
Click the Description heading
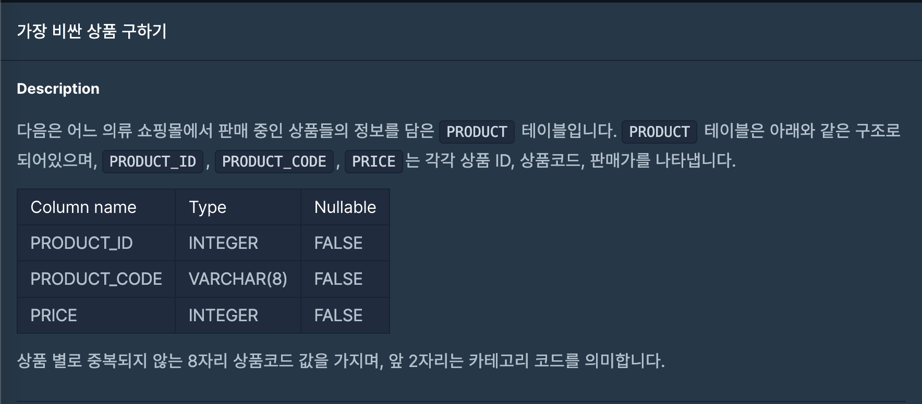point(58,89)
